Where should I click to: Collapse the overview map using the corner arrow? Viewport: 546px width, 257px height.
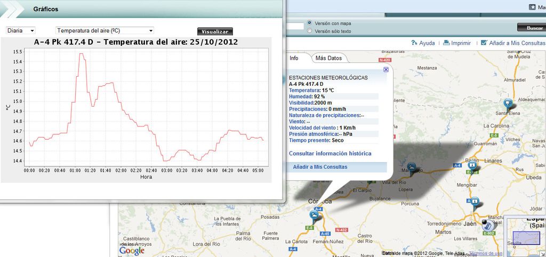point(543,254)
